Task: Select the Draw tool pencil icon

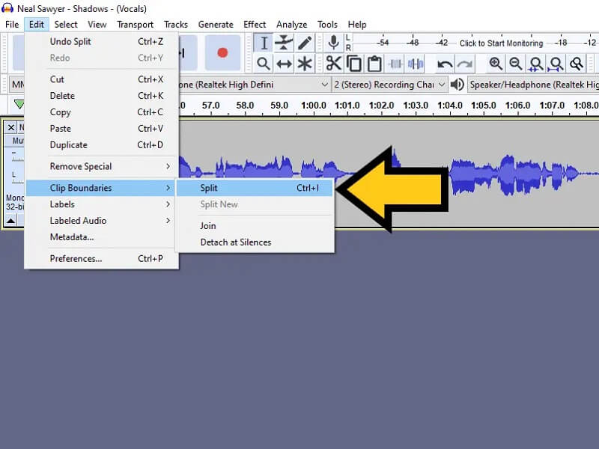Action: (x=304, y=43)
